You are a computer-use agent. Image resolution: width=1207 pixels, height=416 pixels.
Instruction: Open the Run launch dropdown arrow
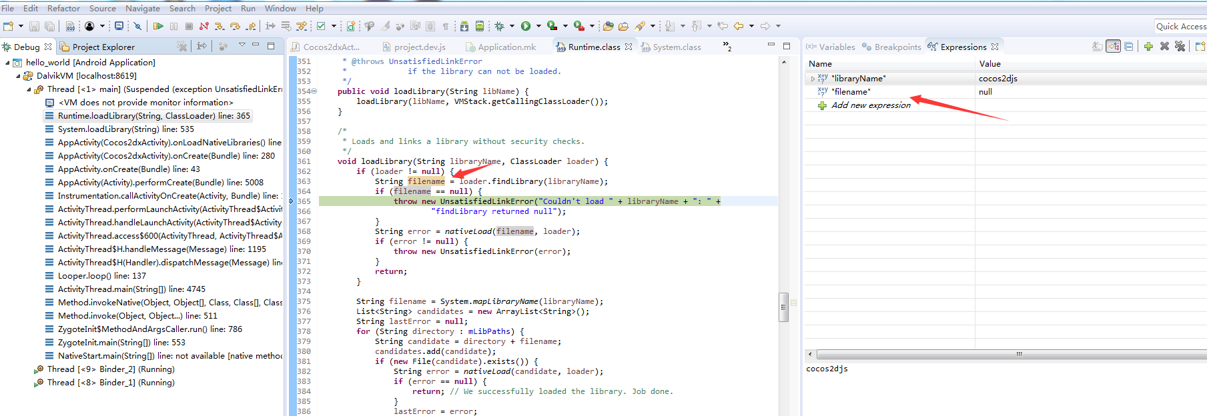point(538,26)
